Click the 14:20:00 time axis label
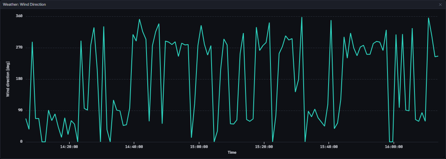Screen dimensions: 446x159 (69, 146)
